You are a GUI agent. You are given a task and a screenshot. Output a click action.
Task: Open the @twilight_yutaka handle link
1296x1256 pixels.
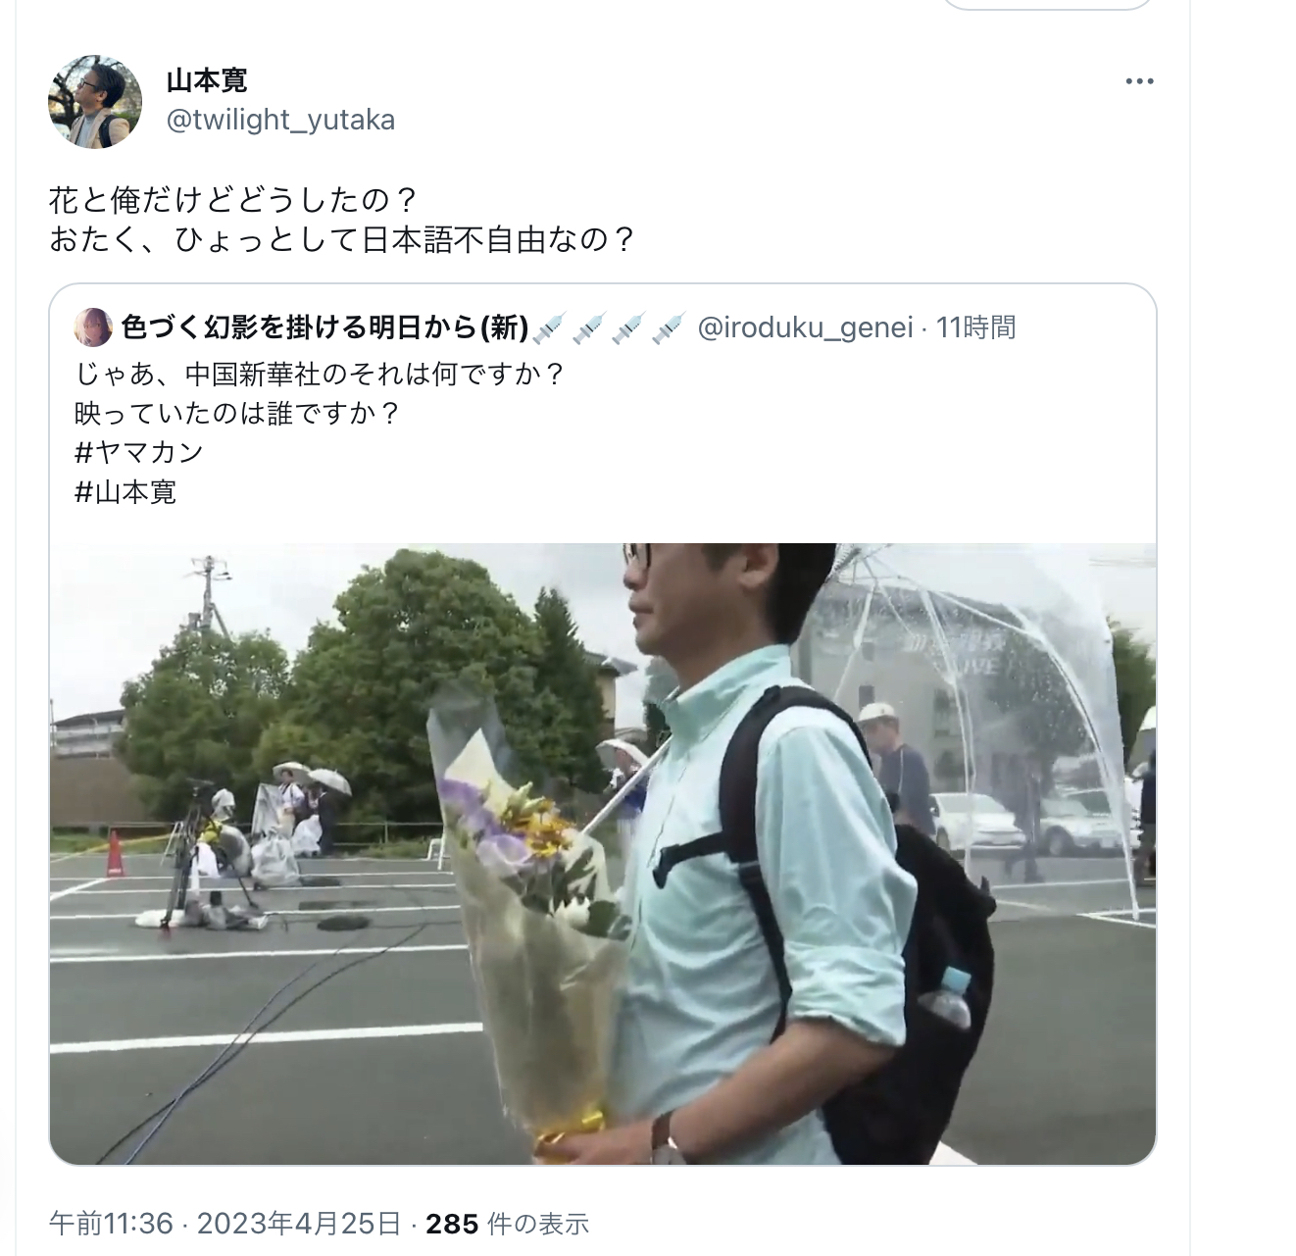click(x=280, y=120)
